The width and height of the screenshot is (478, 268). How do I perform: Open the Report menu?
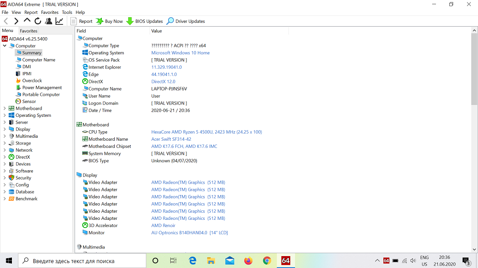(31, 12)
